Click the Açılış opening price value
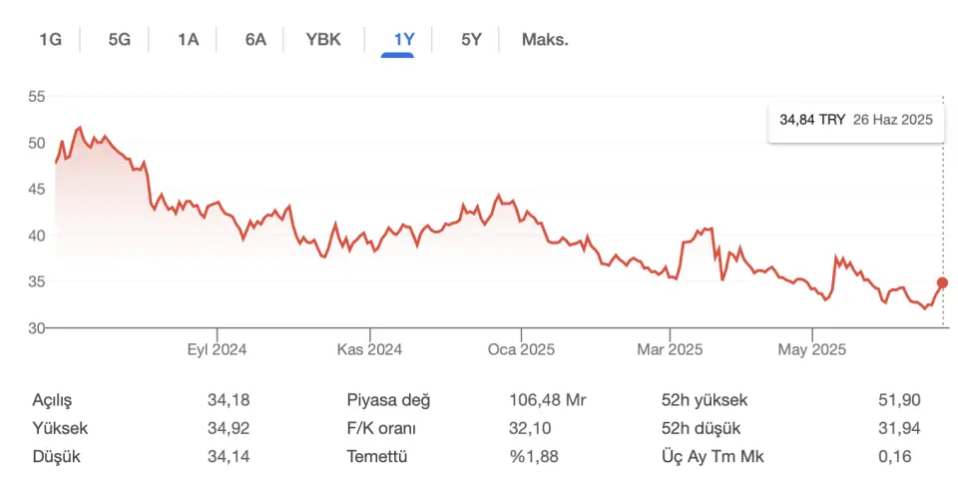958x482 pixels. pos(229,401)
